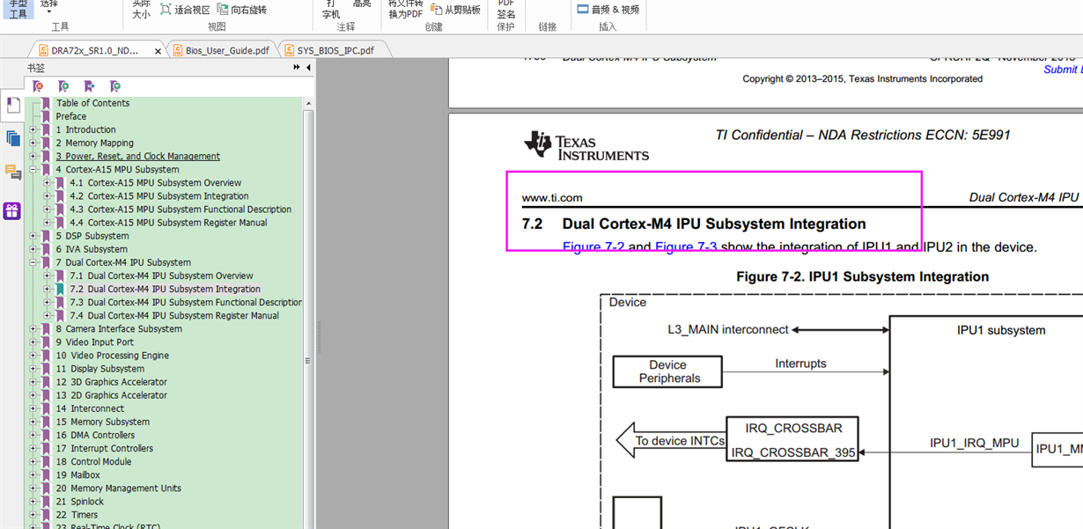Click the fourth bookmark toolbar icon
The width and height of the screenshot is (1083, 529).
click(115, 86)
